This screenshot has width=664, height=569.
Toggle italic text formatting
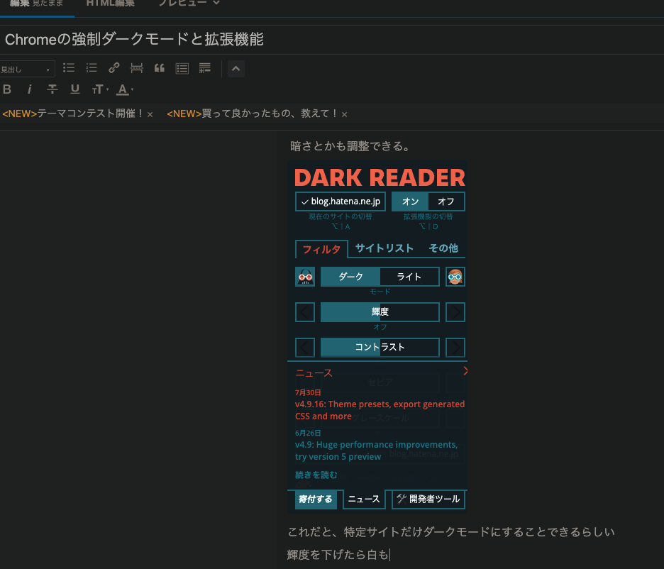pos(29,89)
